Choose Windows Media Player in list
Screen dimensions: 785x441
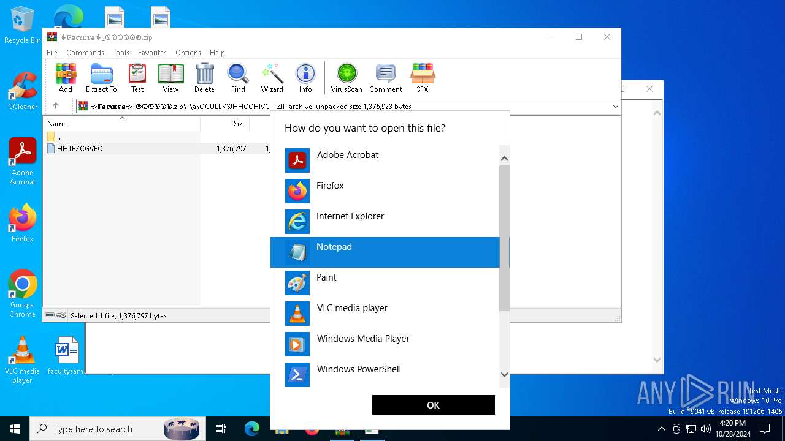[x=385, y=344]
